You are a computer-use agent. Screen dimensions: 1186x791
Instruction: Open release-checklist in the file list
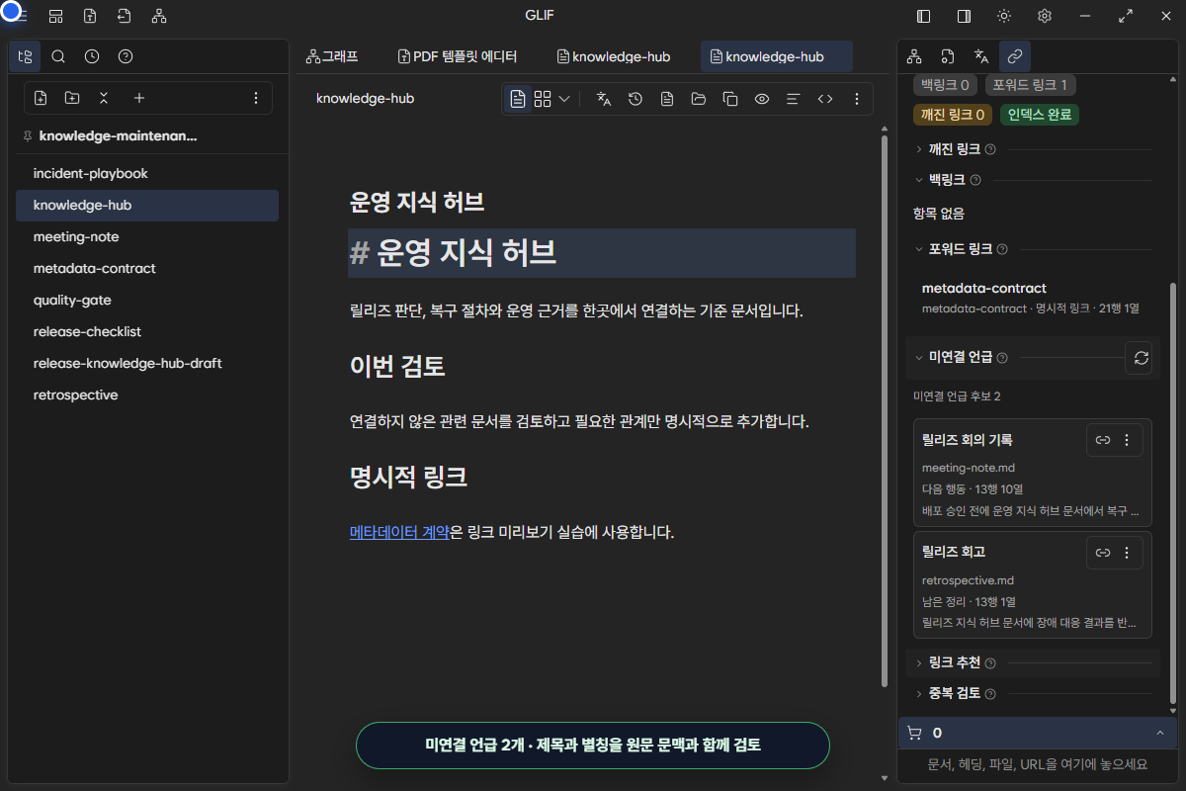point(147,332)
